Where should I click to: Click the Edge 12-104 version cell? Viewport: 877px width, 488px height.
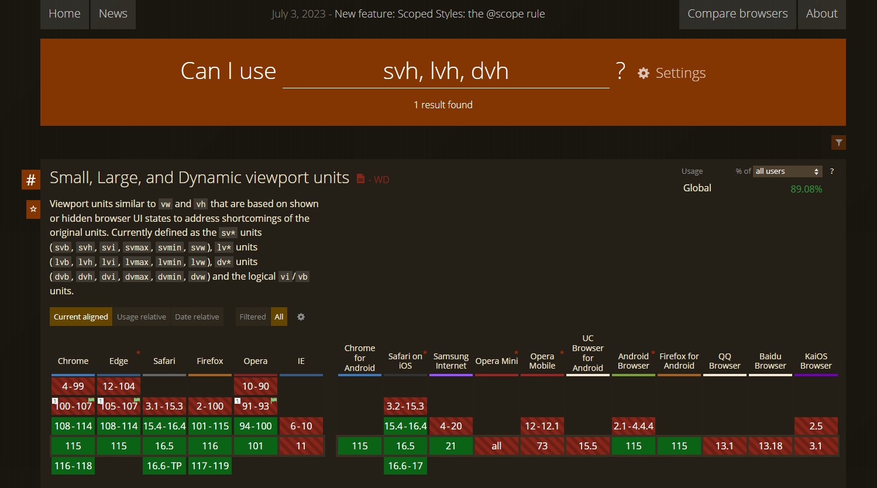pos(119,386)
